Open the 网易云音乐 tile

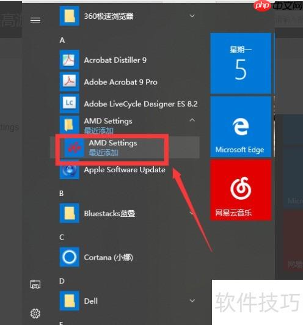pos(241,190)
